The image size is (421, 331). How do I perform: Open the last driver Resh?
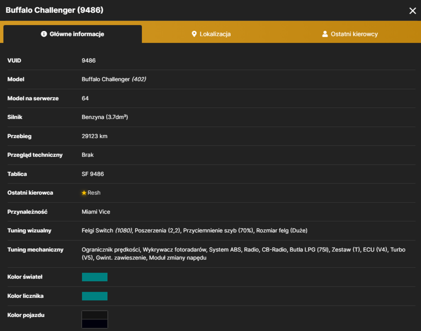pyautogui.click(x=94, y=193)
